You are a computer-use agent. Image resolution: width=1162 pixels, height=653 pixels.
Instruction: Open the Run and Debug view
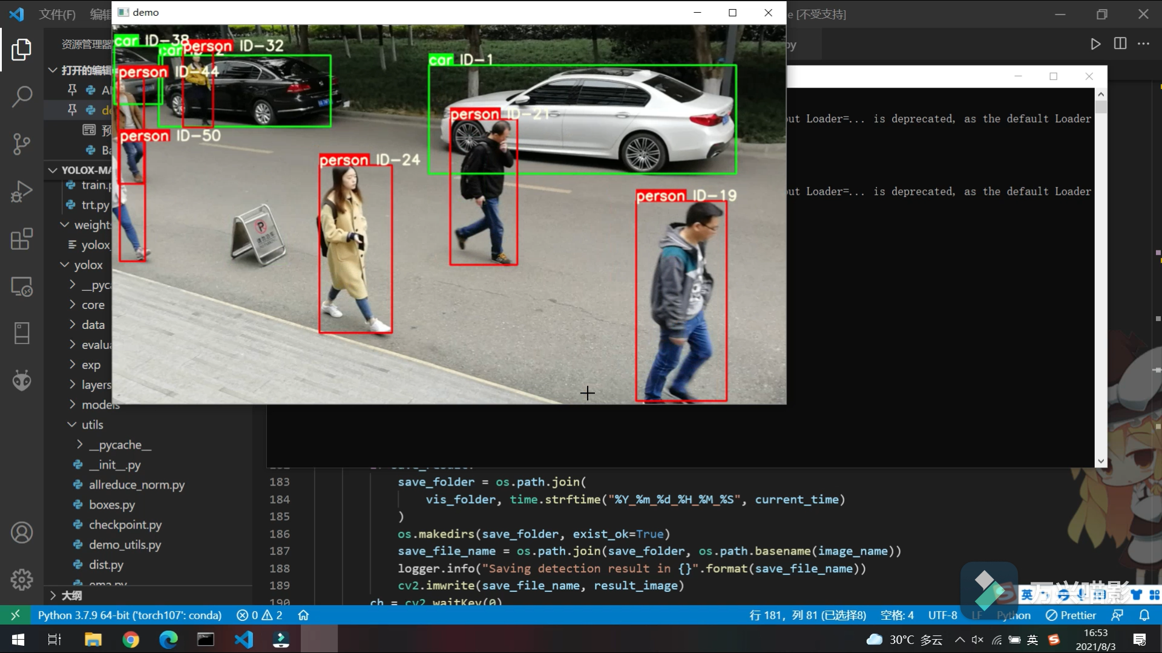(22, 192)
